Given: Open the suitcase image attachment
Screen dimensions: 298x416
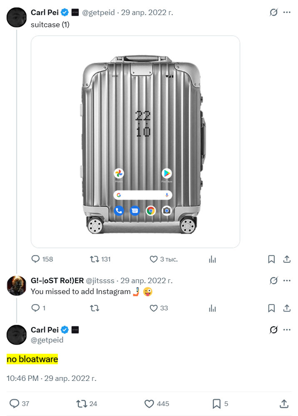Looking at the screenshot, I should tap(135, 142).
